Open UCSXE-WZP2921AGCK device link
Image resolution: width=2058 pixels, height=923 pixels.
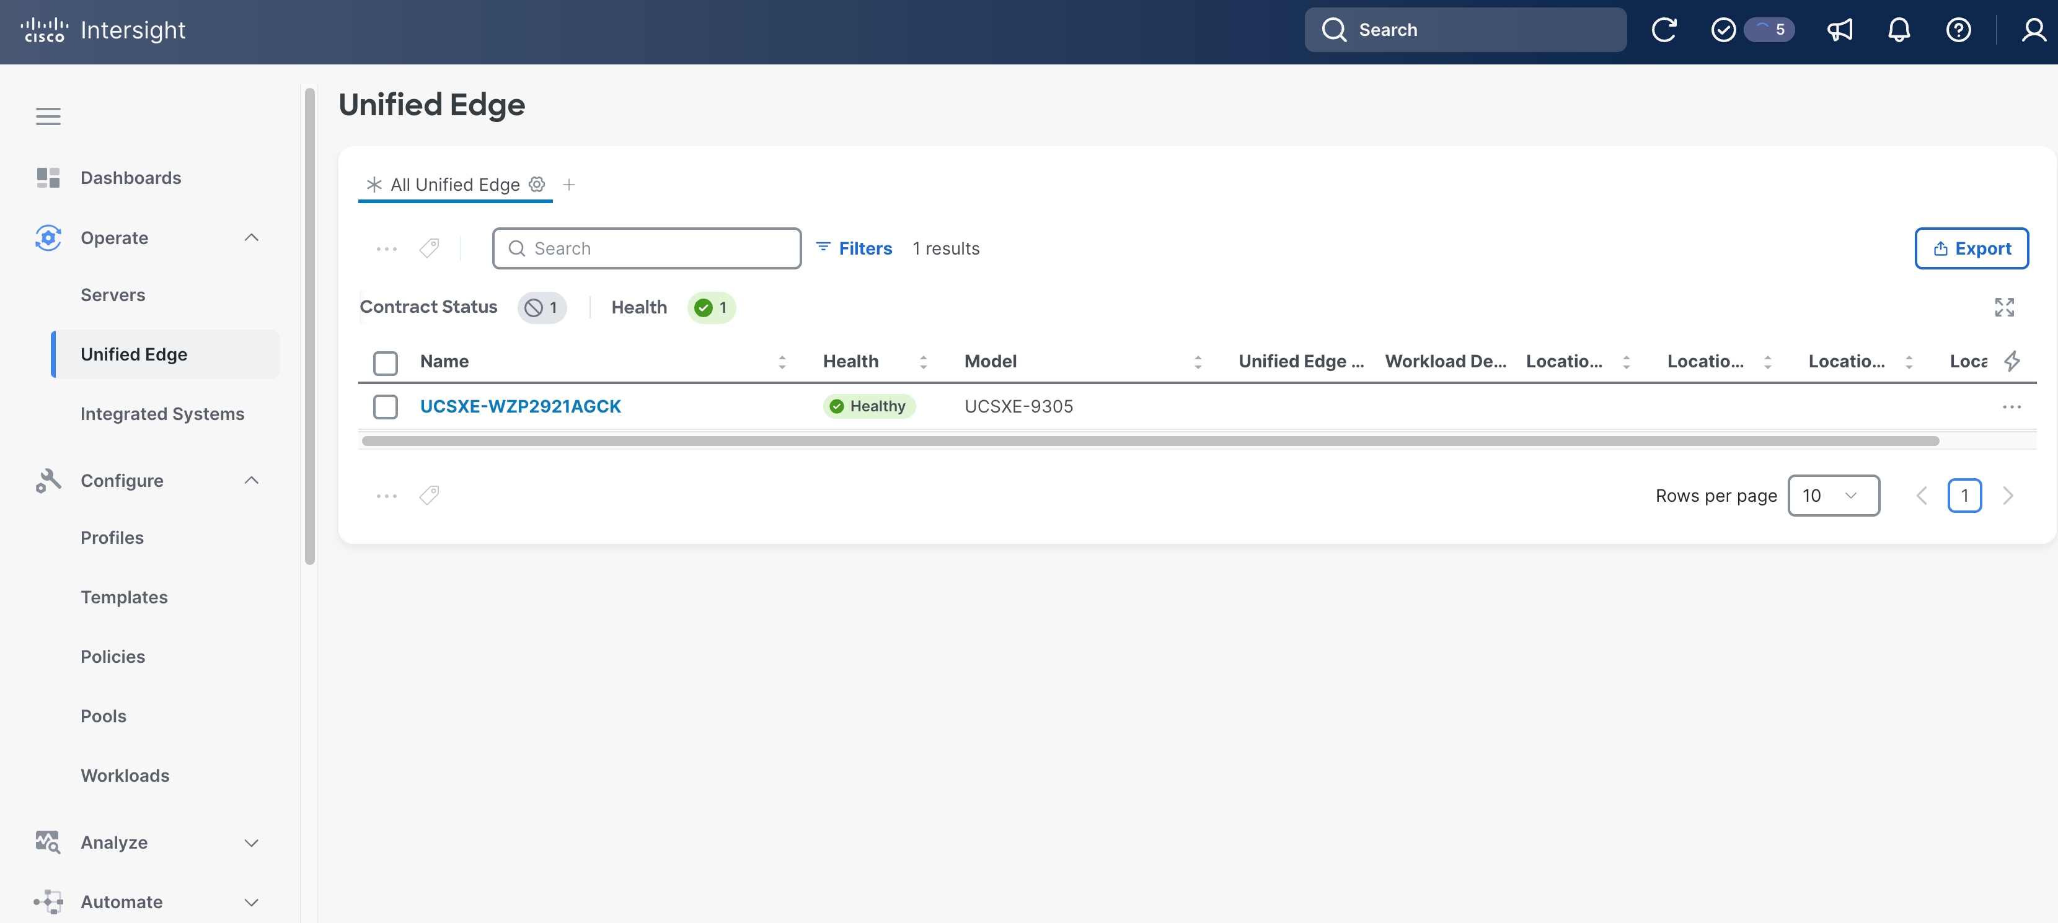(520, 406)
